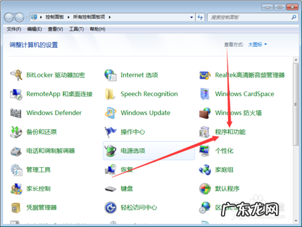Open the BitLocker drive encryption icon
The image size is (302, 227).
(x=16, y=75)
